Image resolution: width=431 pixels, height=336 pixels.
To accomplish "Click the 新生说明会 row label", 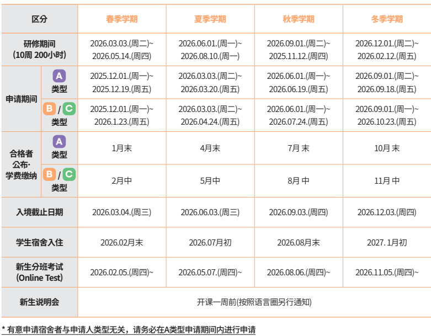I will click(x=39, y=302).
